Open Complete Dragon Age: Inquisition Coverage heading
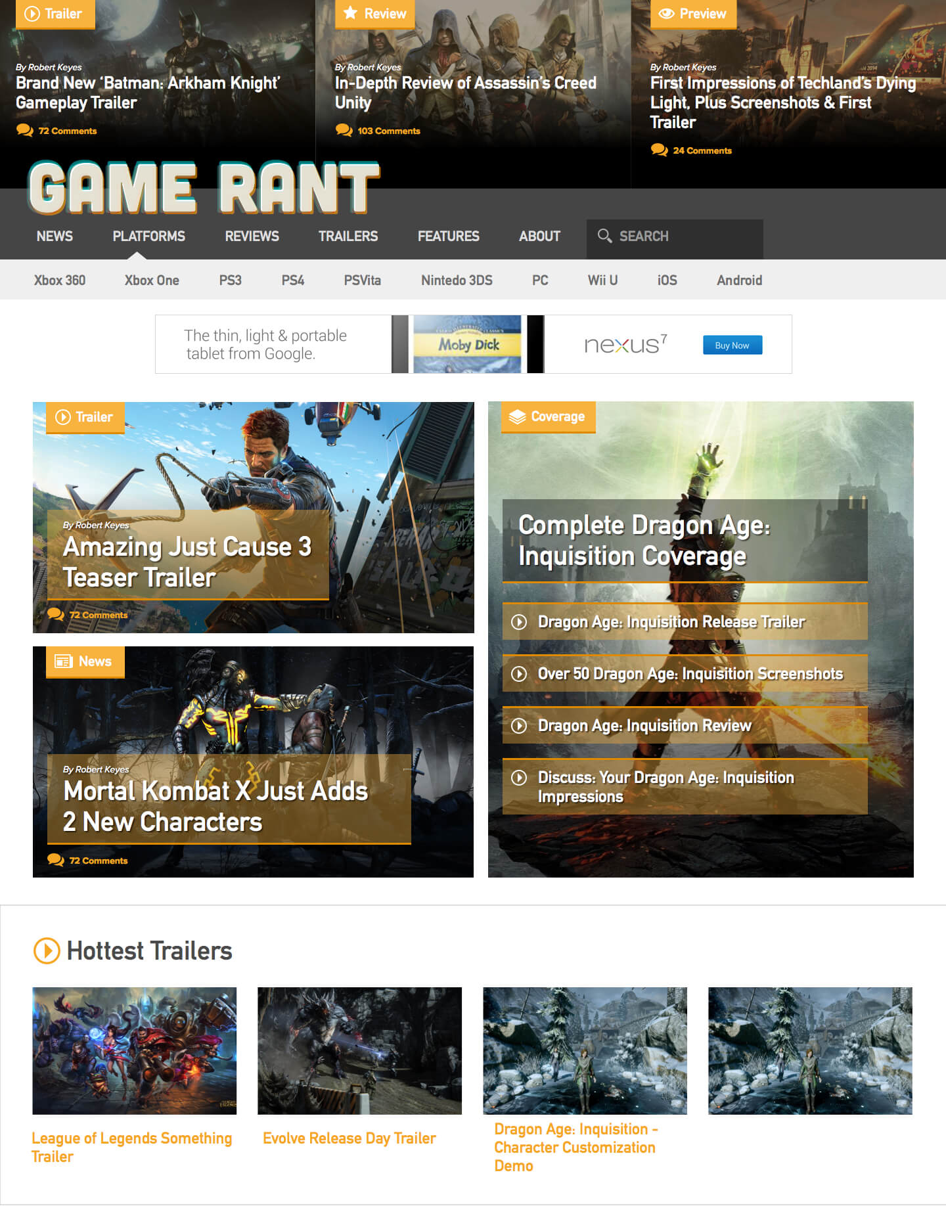946x1206 pixels. [x=644, y=540]
